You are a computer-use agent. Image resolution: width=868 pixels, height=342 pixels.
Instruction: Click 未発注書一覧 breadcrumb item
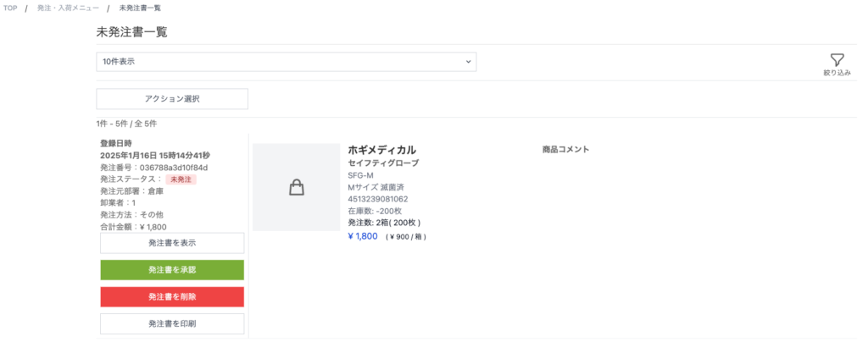(140, 8)
